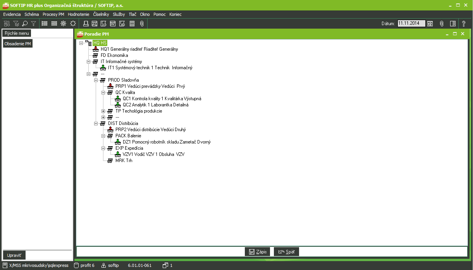Click the Dátum date input field

(411, 23)
